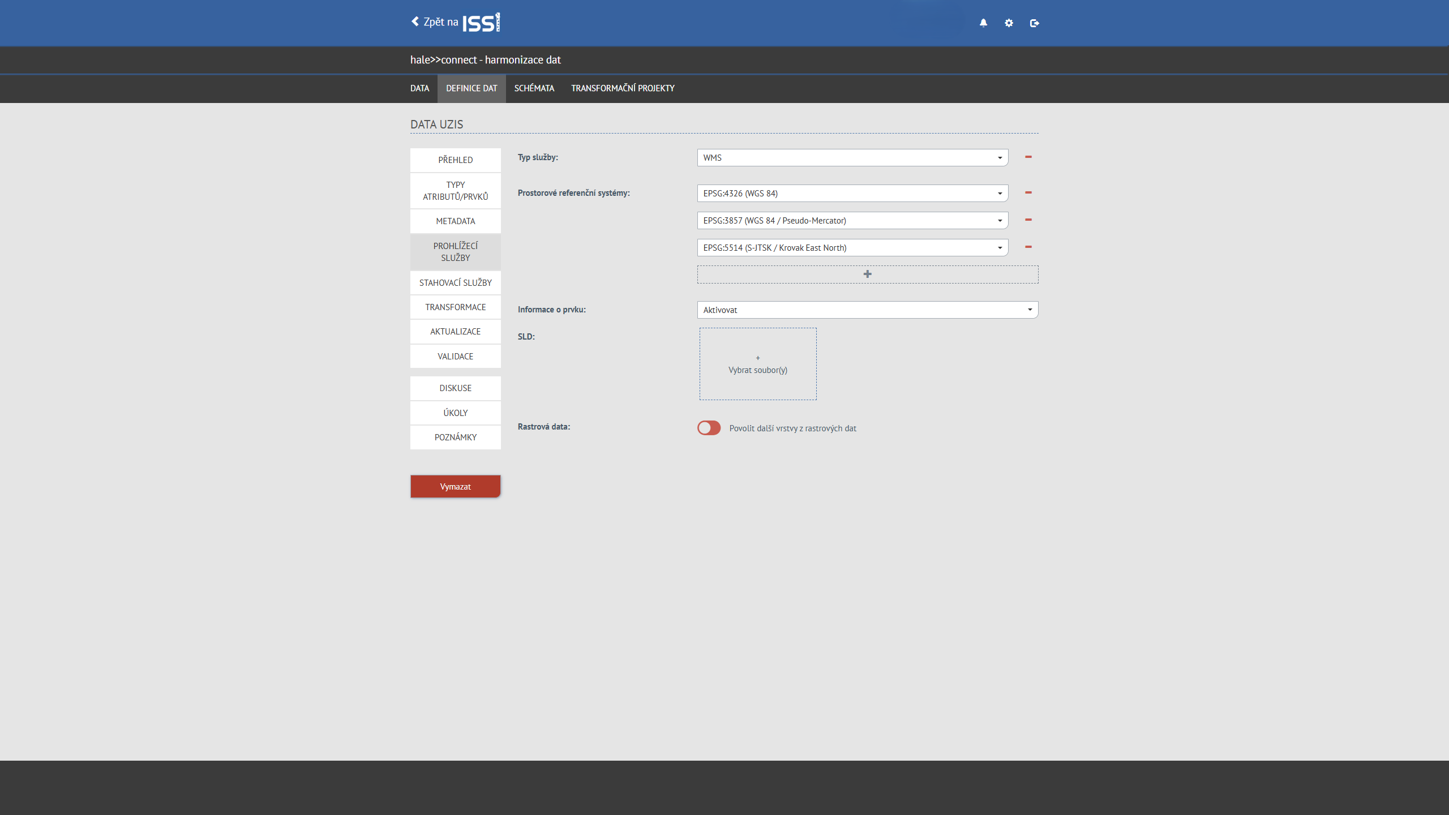1449x815 pixels.
Task: Enable additional layers from raster data
Action: click(x=709, y=428)
